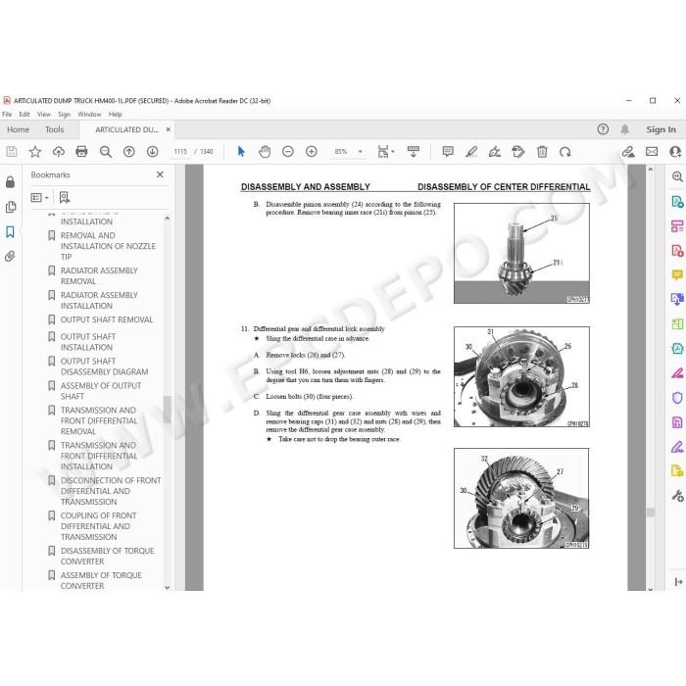This screenshot has height=686, width=686.
Task: Go to next page arrow
Action: point(152,152)
